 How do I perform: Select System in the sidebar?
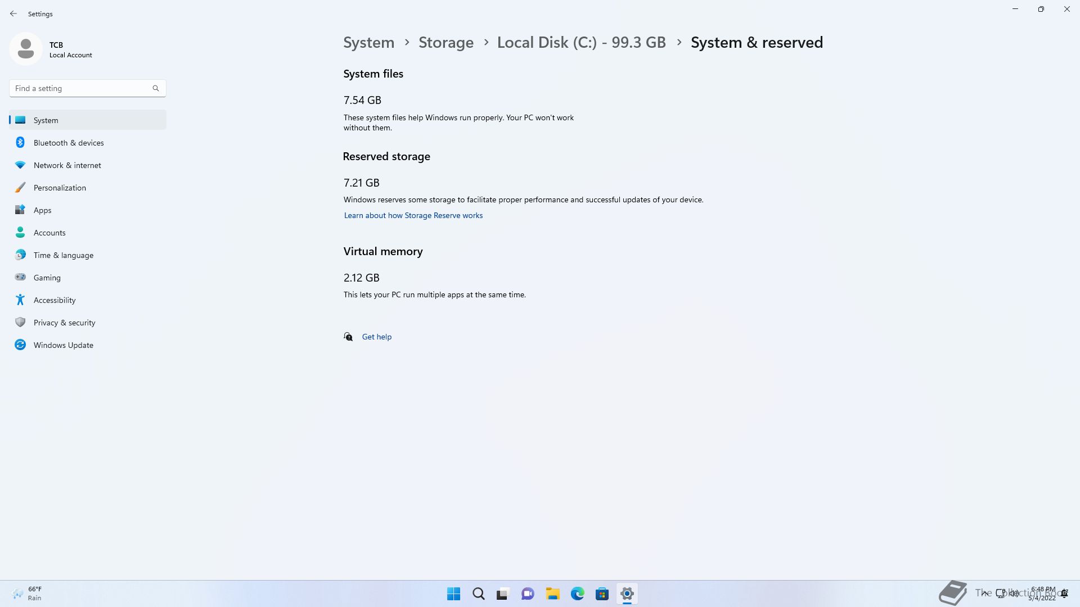pos(88,120)
